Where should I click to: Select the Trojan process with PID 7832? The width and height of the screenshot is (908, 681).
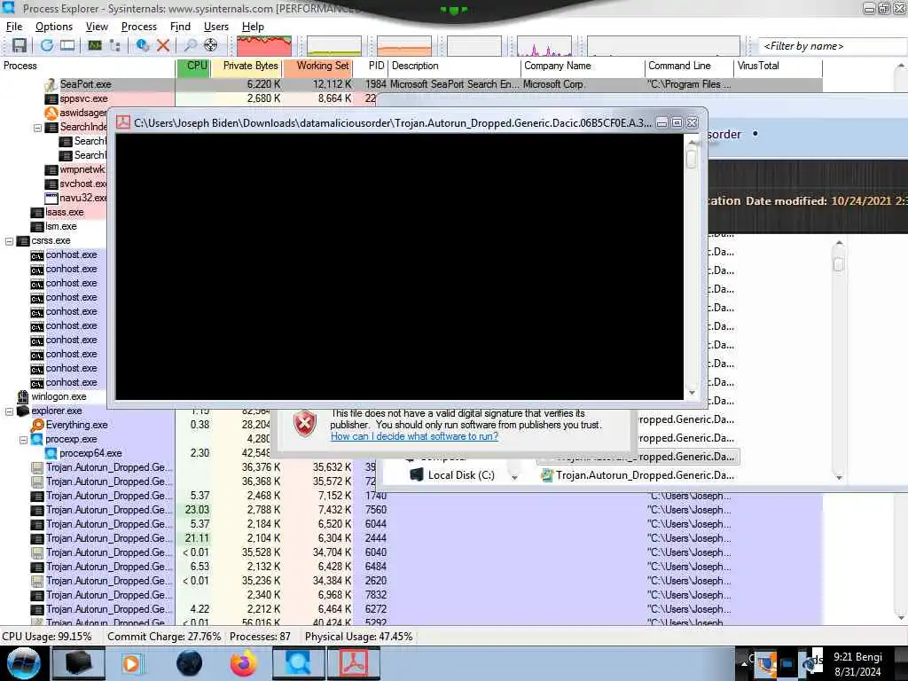tap(411, 595)
